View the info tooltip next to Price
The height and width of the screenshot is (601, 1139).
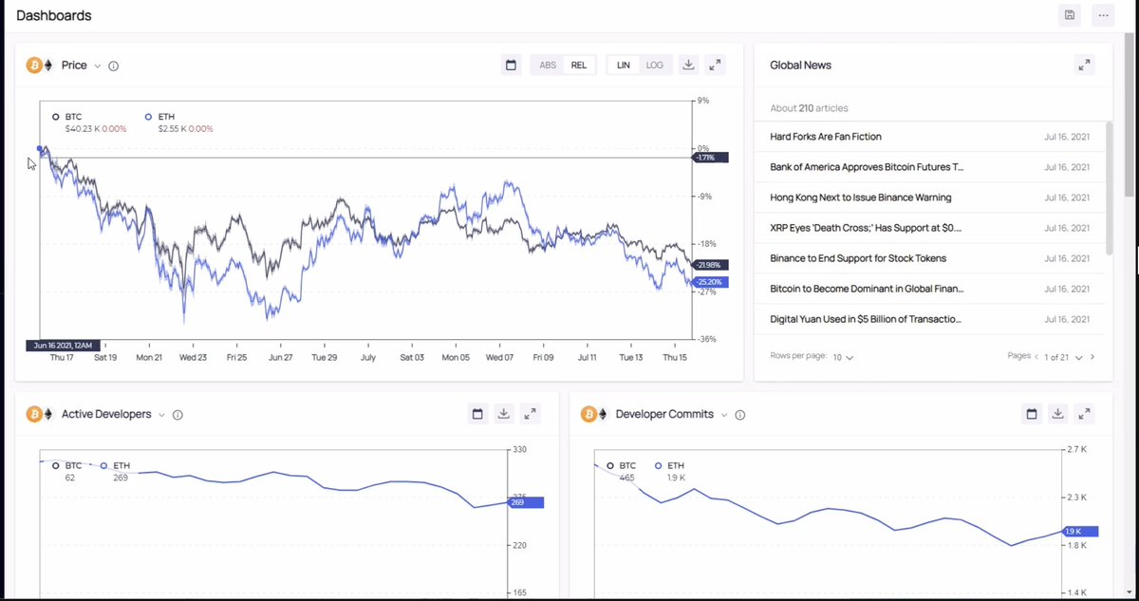113,66
